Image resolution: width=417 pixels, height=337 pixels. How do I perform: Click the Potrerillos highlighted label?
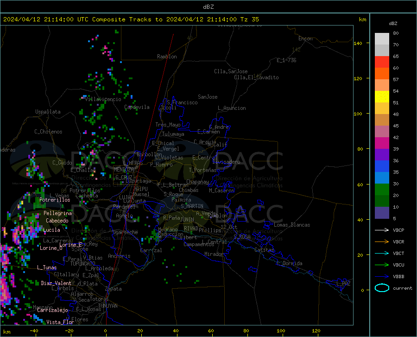[x=55, y=200]
